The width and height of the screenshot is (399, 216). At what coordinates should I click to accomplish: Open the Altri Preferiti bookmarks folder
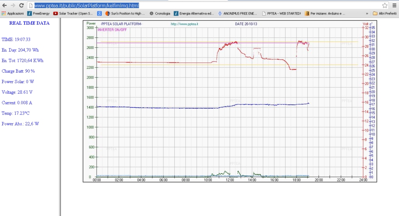(385, 14)
